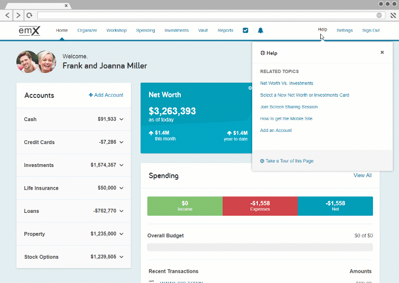Click the $3,263,393 net worth value
399x283 pixels.
[x=172, y=111]
